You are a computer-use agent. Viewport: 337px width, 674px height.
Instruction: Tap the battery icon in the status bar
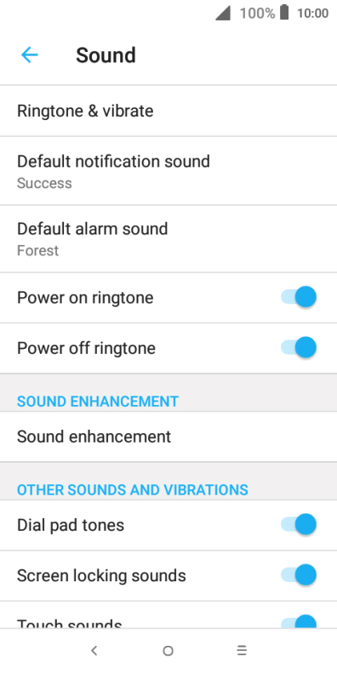284,13
